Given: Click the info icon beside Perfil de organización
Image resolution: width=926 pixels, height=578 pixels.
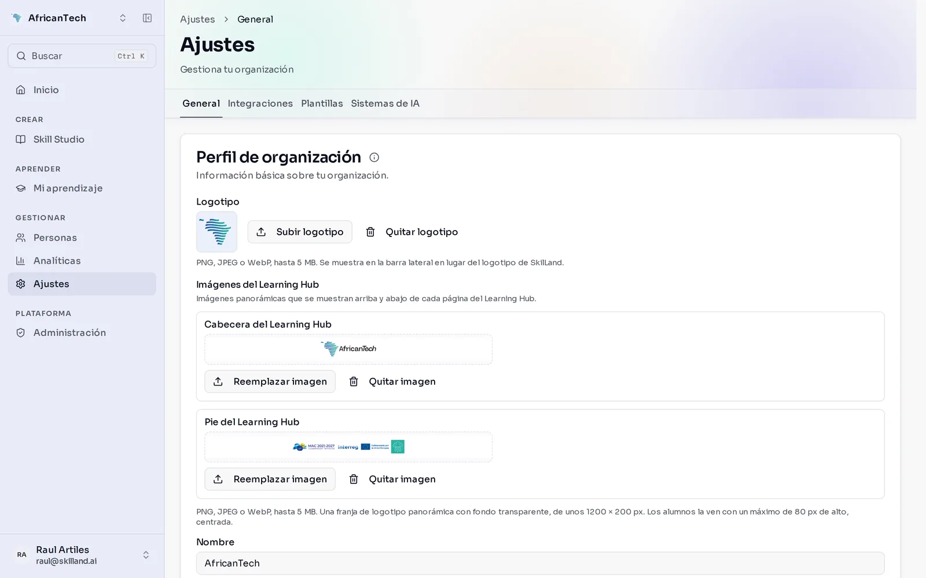Looking at the screenshot, I should pyautogui.click(x=374, y=157).
